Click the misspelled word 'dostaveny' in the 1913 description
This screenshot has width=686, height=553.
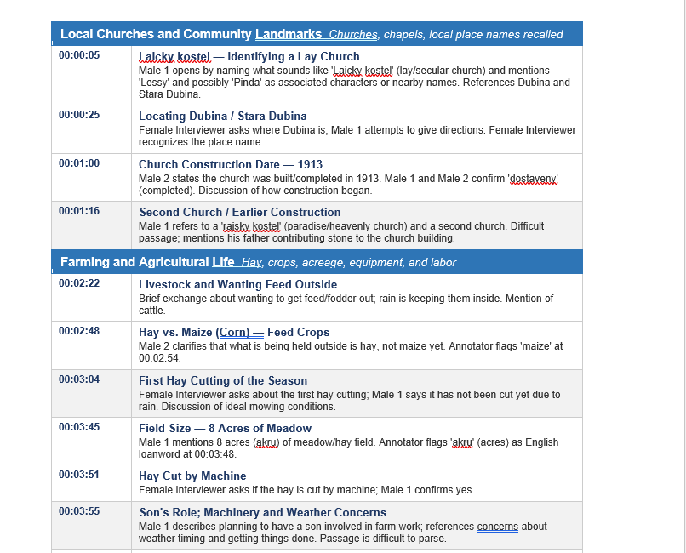(534, 179)
